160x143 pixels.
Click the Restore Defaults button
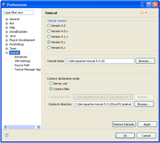124,124
